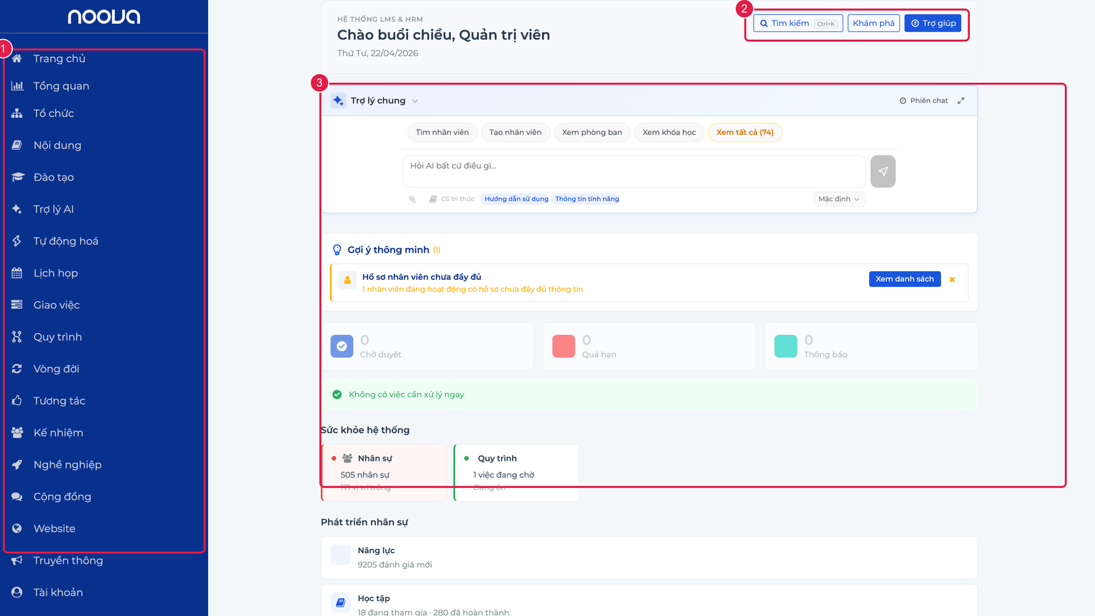The width and height of the screenshot is (1095, 616).
Task: Click the Gợi ý thông minh heading
Action: [388, 250]
